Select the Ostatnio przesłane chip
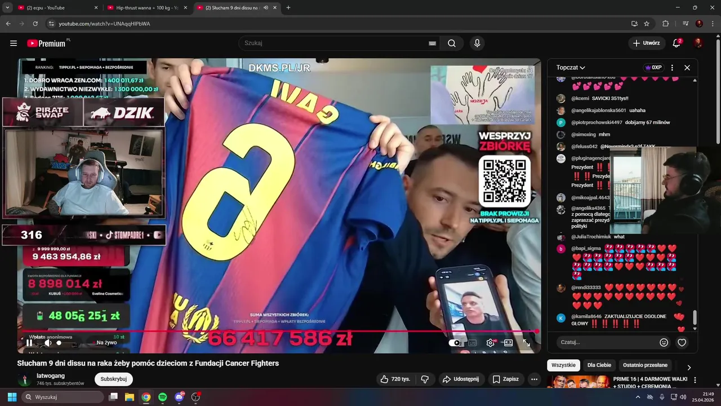The width and height of the screenshot is (721, 406). (x=645, y=365)
